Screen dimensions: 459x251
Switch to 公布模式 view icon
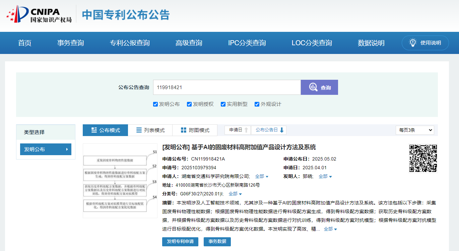pos(94,130)
